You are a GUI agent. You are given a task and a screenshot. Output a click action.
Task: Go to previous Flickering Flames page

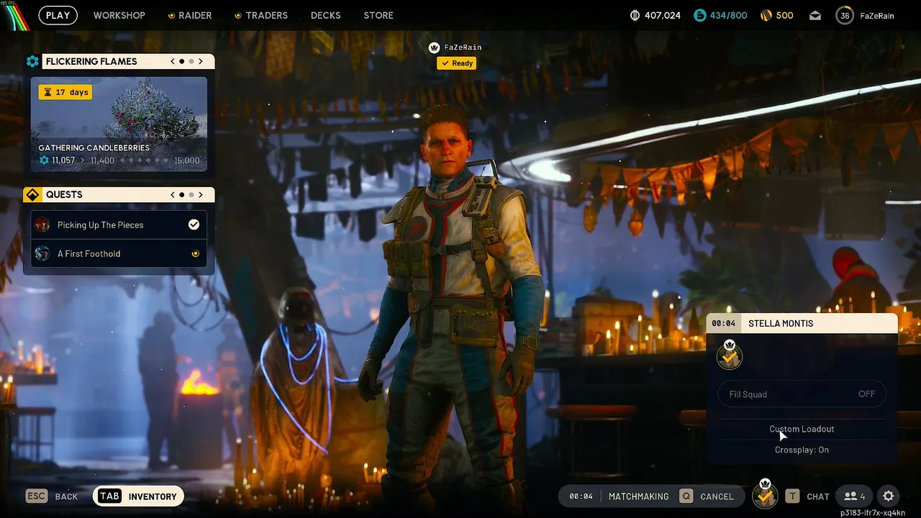coord(173,62)
